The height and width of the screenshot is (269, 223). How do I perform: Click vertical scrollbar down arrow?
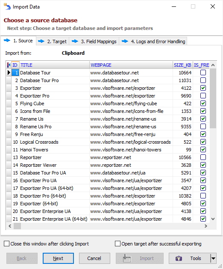(213, 219)
